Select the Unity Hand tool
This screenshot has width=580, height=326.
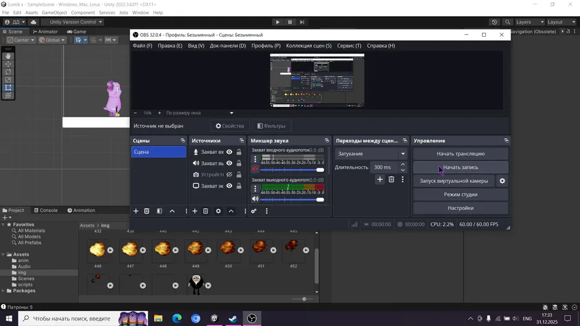8,56
